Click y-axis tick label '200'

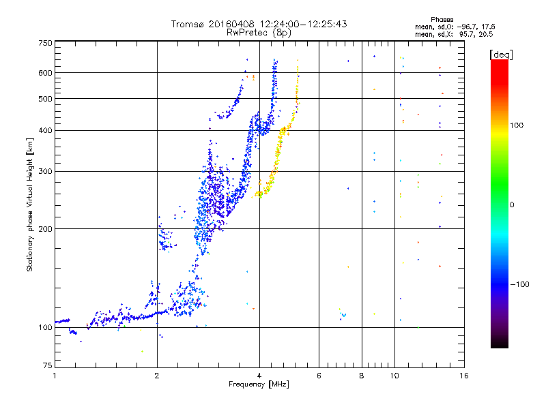45,229
